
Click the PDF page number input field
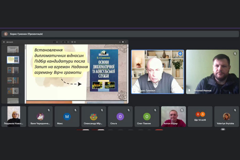click(x=54, y=42)
